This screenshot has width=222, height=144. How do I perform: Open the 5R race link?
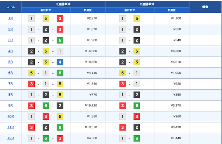click(x=10, y=62)
